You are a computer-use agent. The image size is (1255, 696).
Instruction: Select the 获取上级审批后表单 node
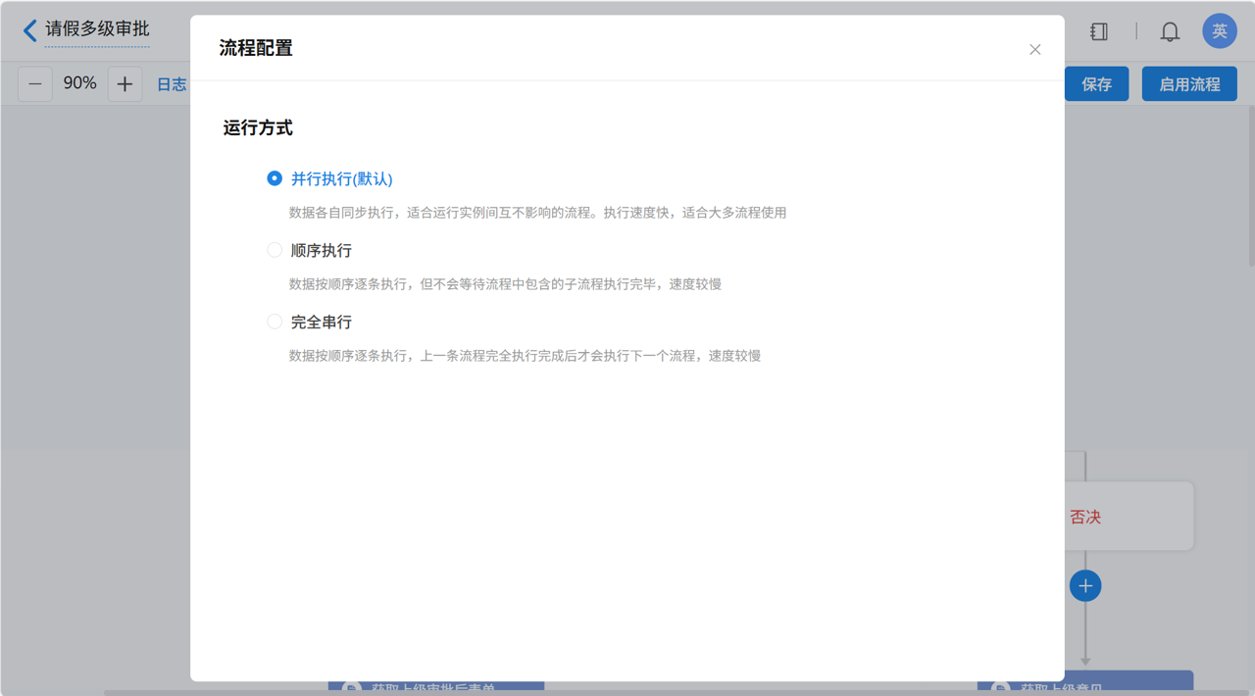(x=436, y=687)
